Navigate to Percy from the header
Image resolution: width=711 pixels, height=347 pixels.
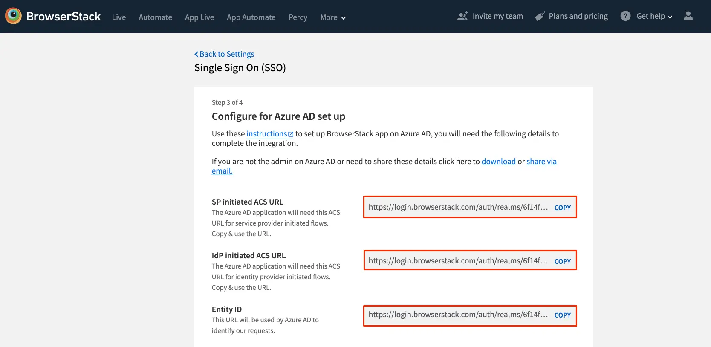pyautogui.click(x=298, y=17)
